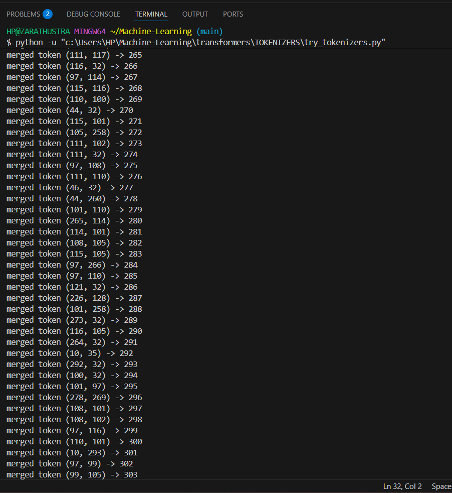The image size is (452, 493).
Task: Select the TERMINAL tab
Action: [151, 14]
